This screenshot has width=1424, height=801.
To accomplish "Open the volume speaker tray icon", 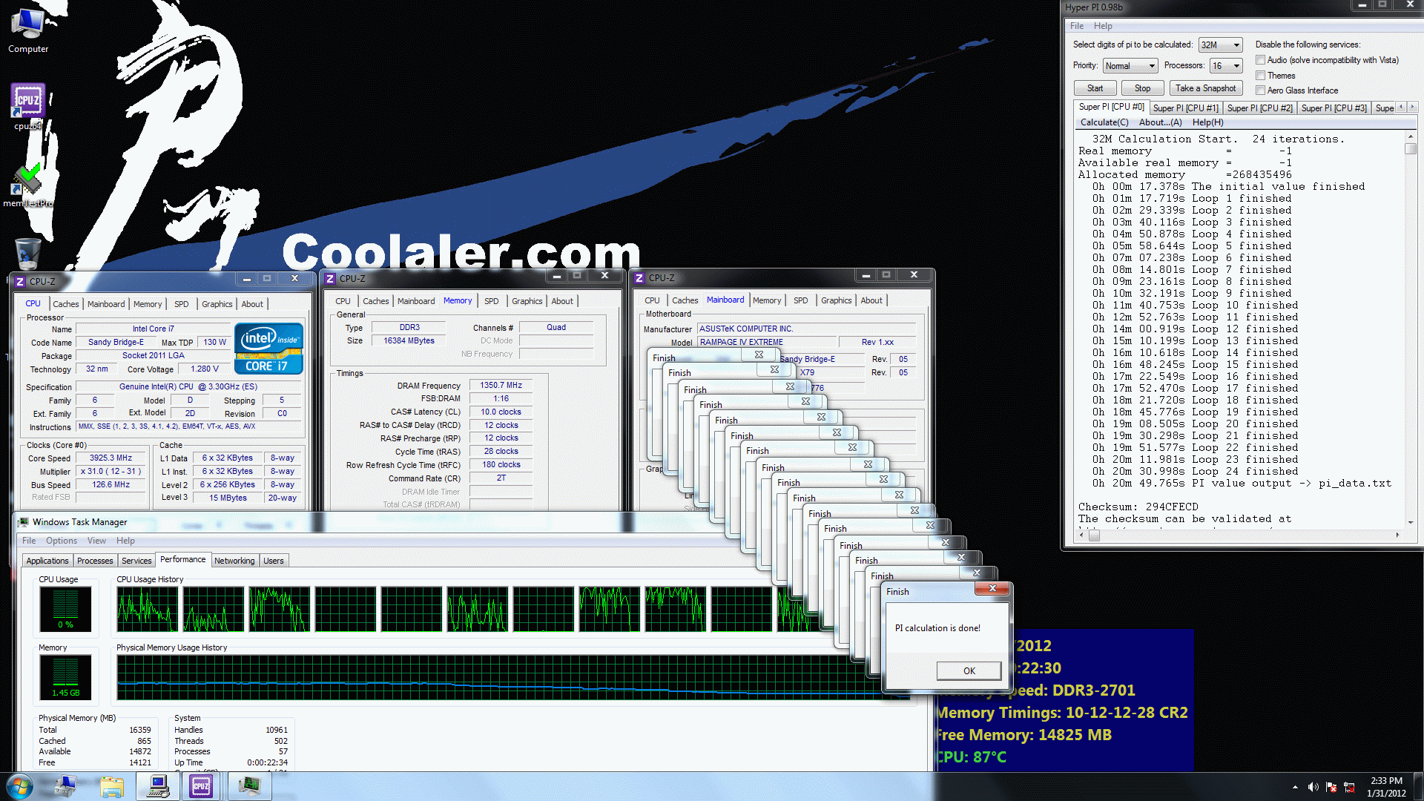I will (x=1313, y=787).
